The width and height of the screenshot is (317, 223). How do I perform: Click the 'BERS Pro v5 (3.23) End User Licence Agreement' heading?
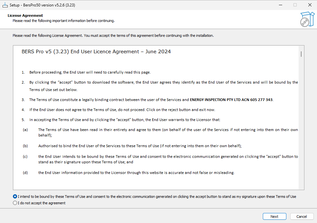point(96,52)
